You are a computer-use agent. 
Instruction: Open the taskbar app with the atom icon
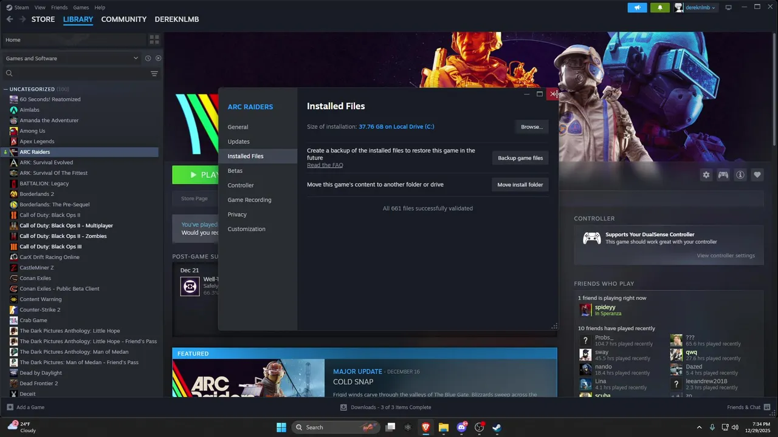click(408, 427)
